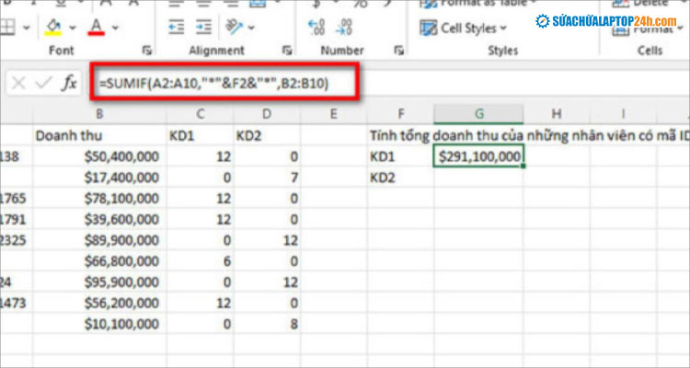The width and height of the screenshot is (690, 368).
Task: Open the fill color dropdown arrow
Action: coord(72,28)
